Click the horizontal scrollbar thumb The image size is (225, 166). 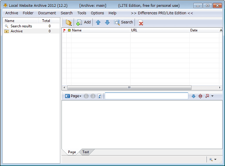pos(129,88)
